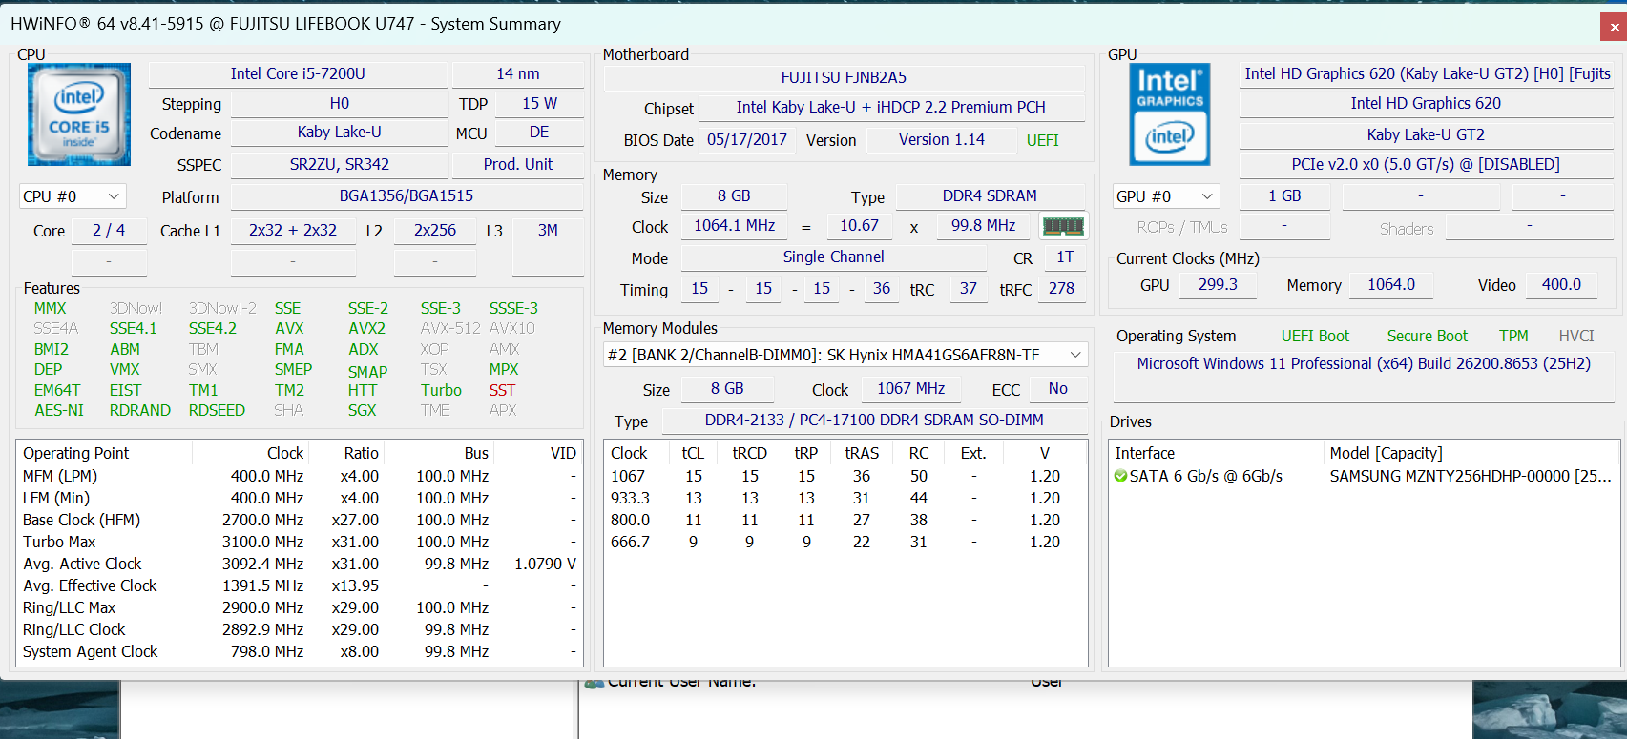Screen dimensions: 1627x739
Task: Click the green memory module icon
Action: (1063, 226)
